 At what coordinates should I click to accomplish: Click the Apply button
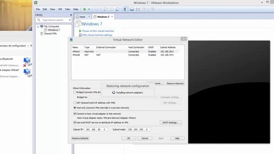[x=161, y=138]
